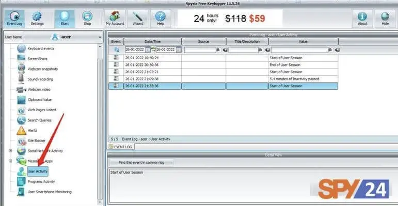398x206 pixels.
Task: Open Help
Action: click(x=161, y=19)
